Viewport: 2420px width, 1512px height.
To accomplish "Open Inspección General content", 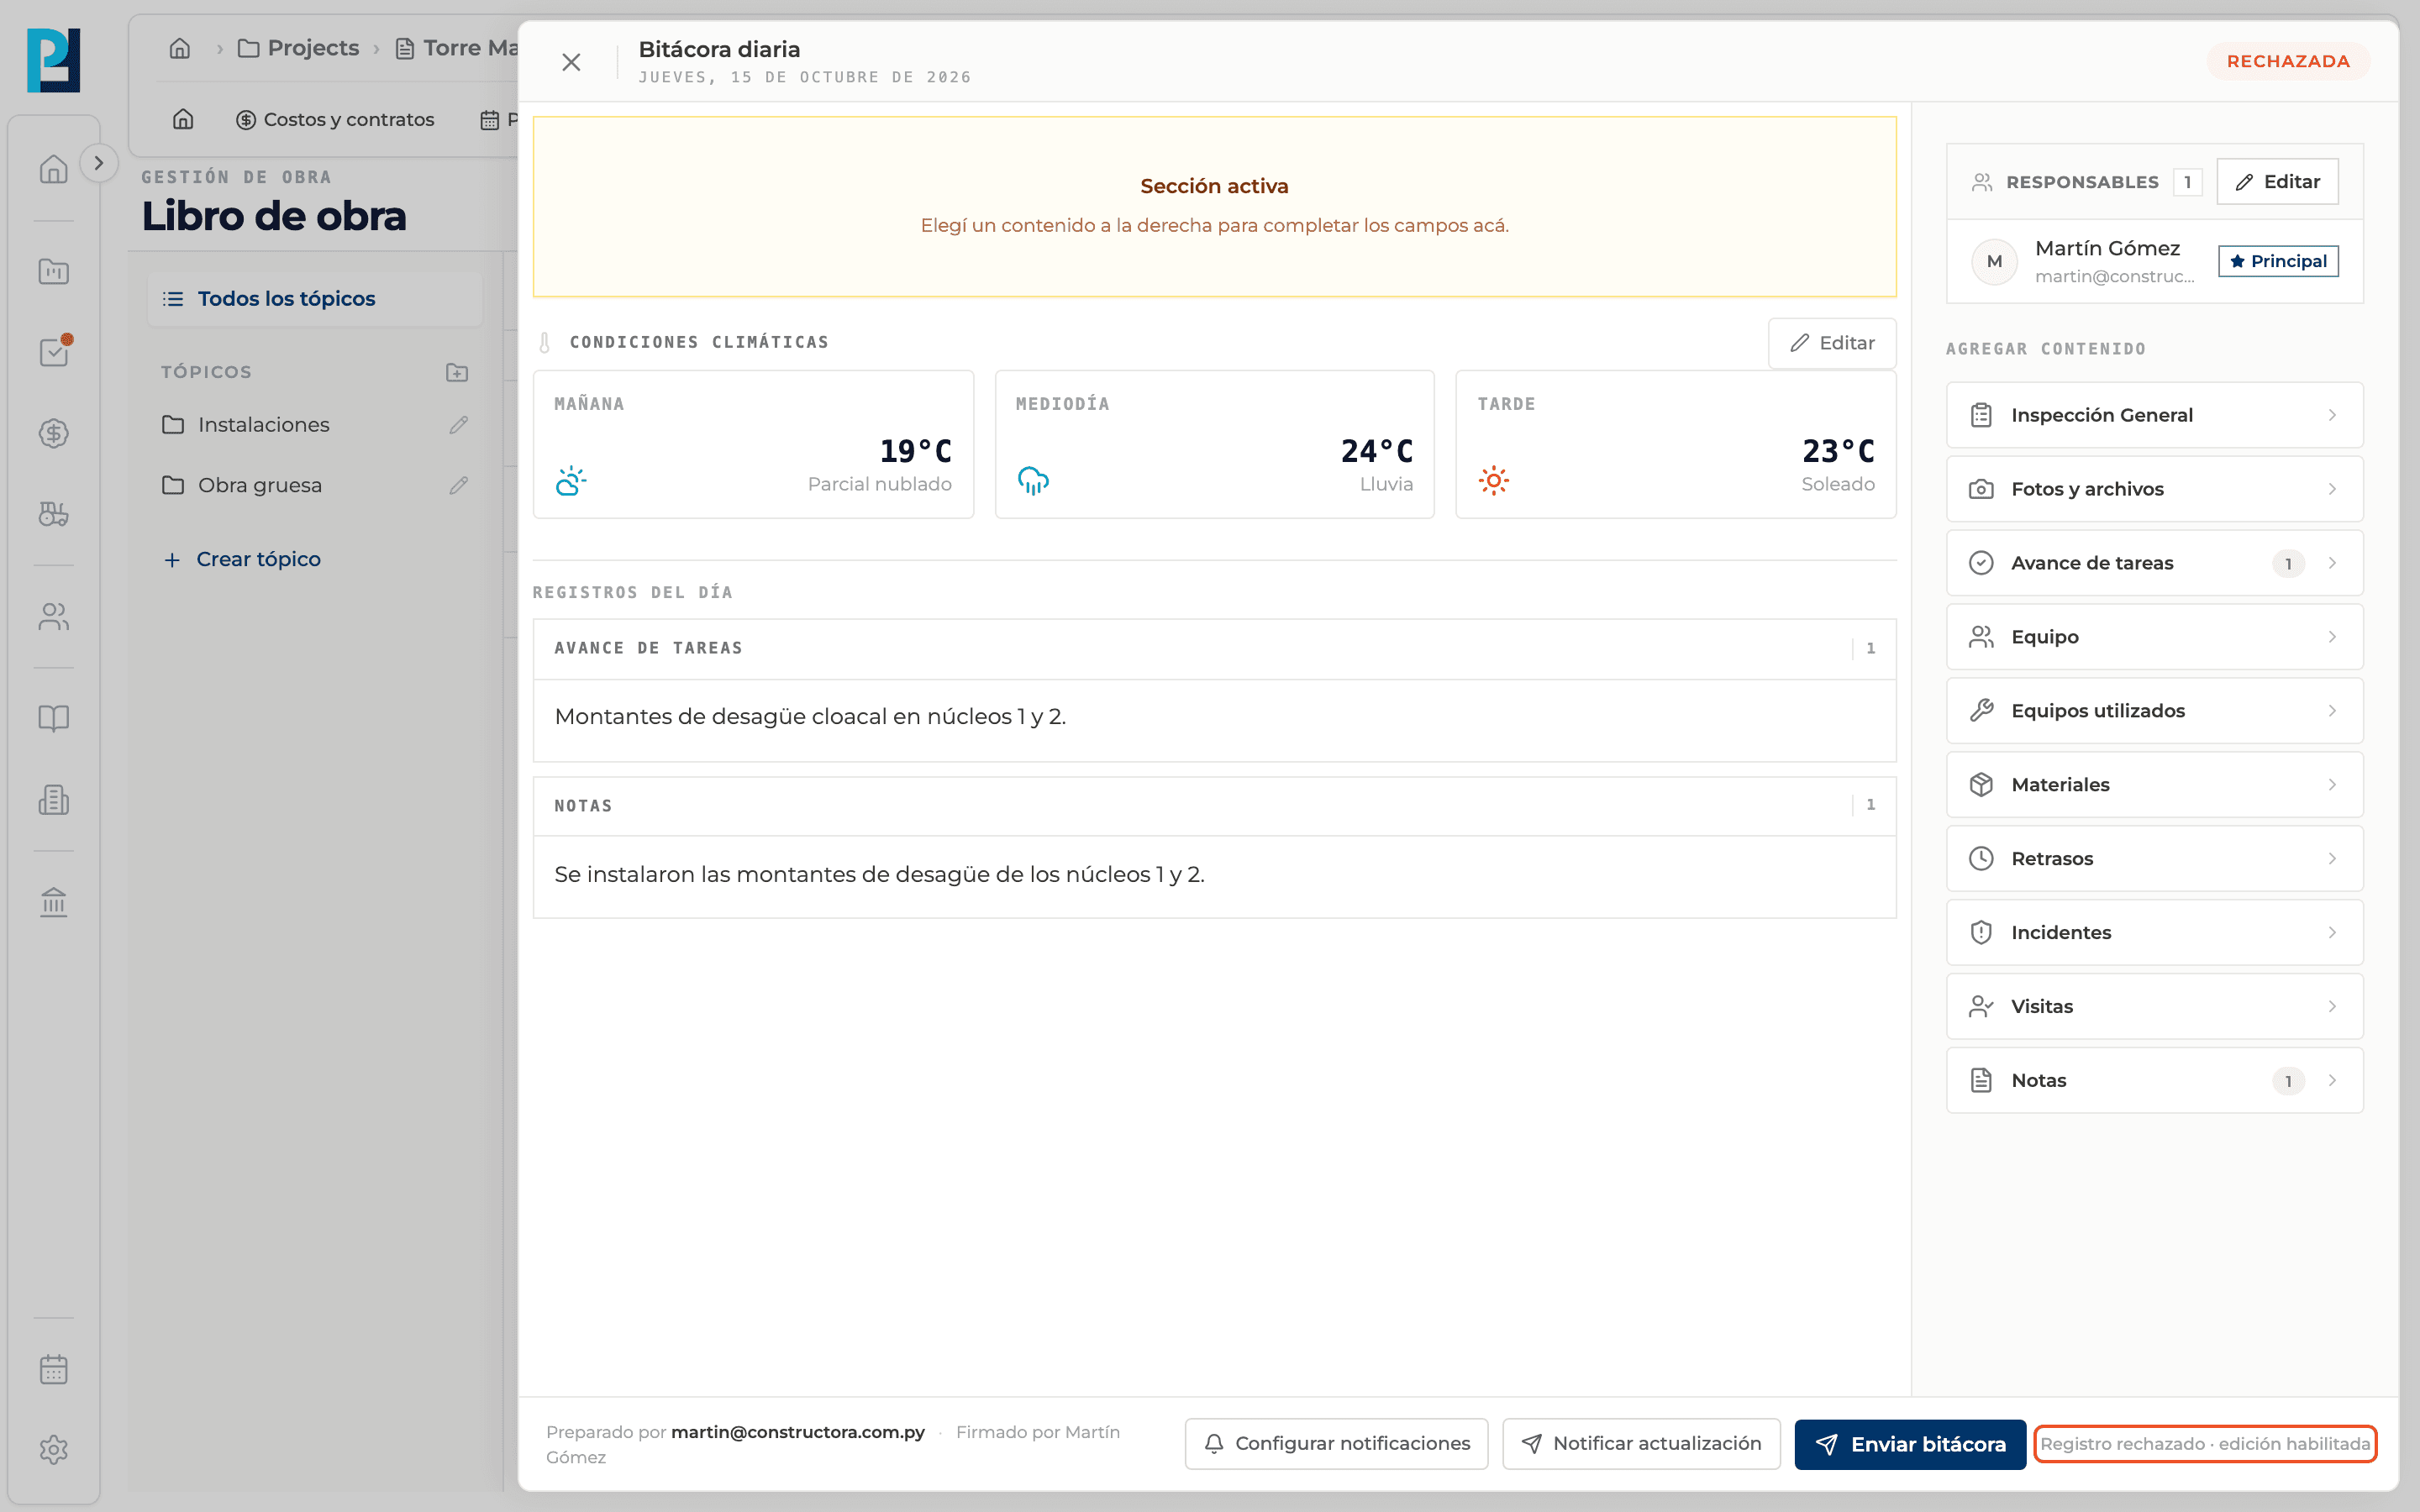I will [2154, 415].
